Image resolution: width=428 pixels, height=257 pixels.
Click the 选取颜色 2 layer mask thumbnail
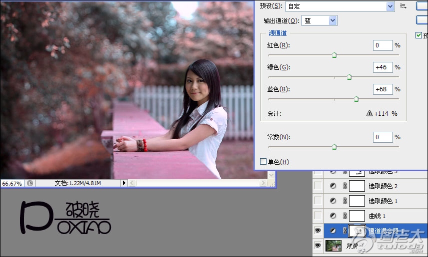point(357,186)
